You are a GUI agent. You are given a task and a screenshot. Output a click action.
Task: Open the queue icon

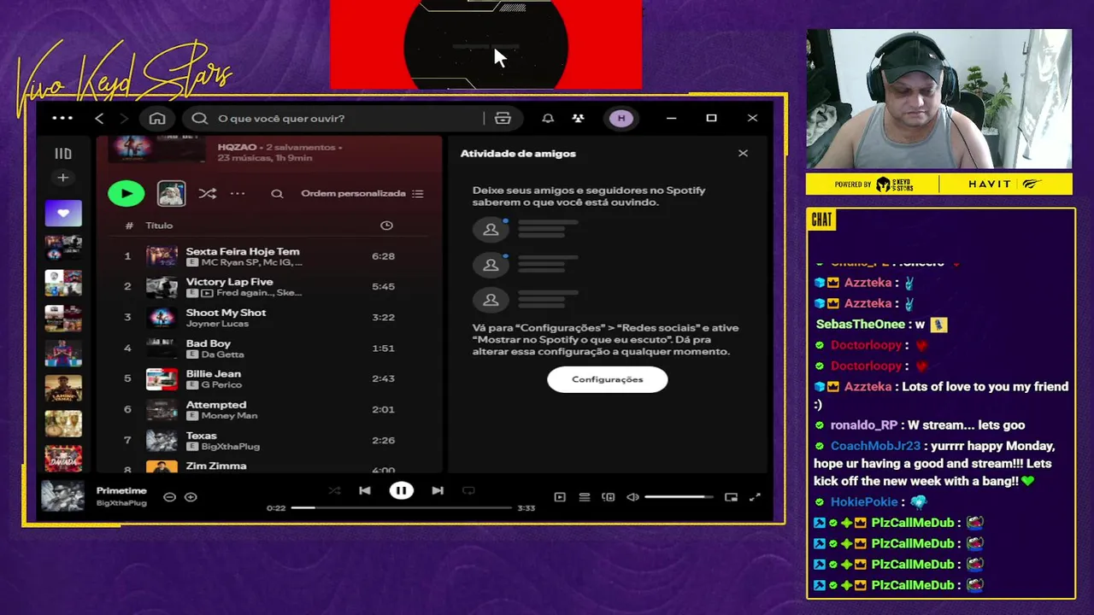point(585,497)
